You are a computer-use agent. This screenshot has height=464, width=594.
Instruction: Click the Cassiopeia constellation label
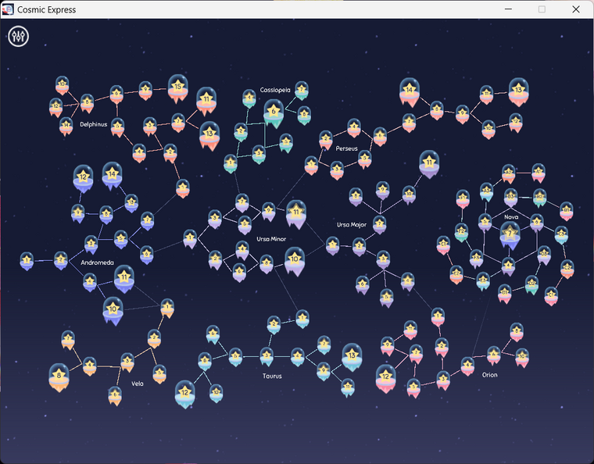275,90
